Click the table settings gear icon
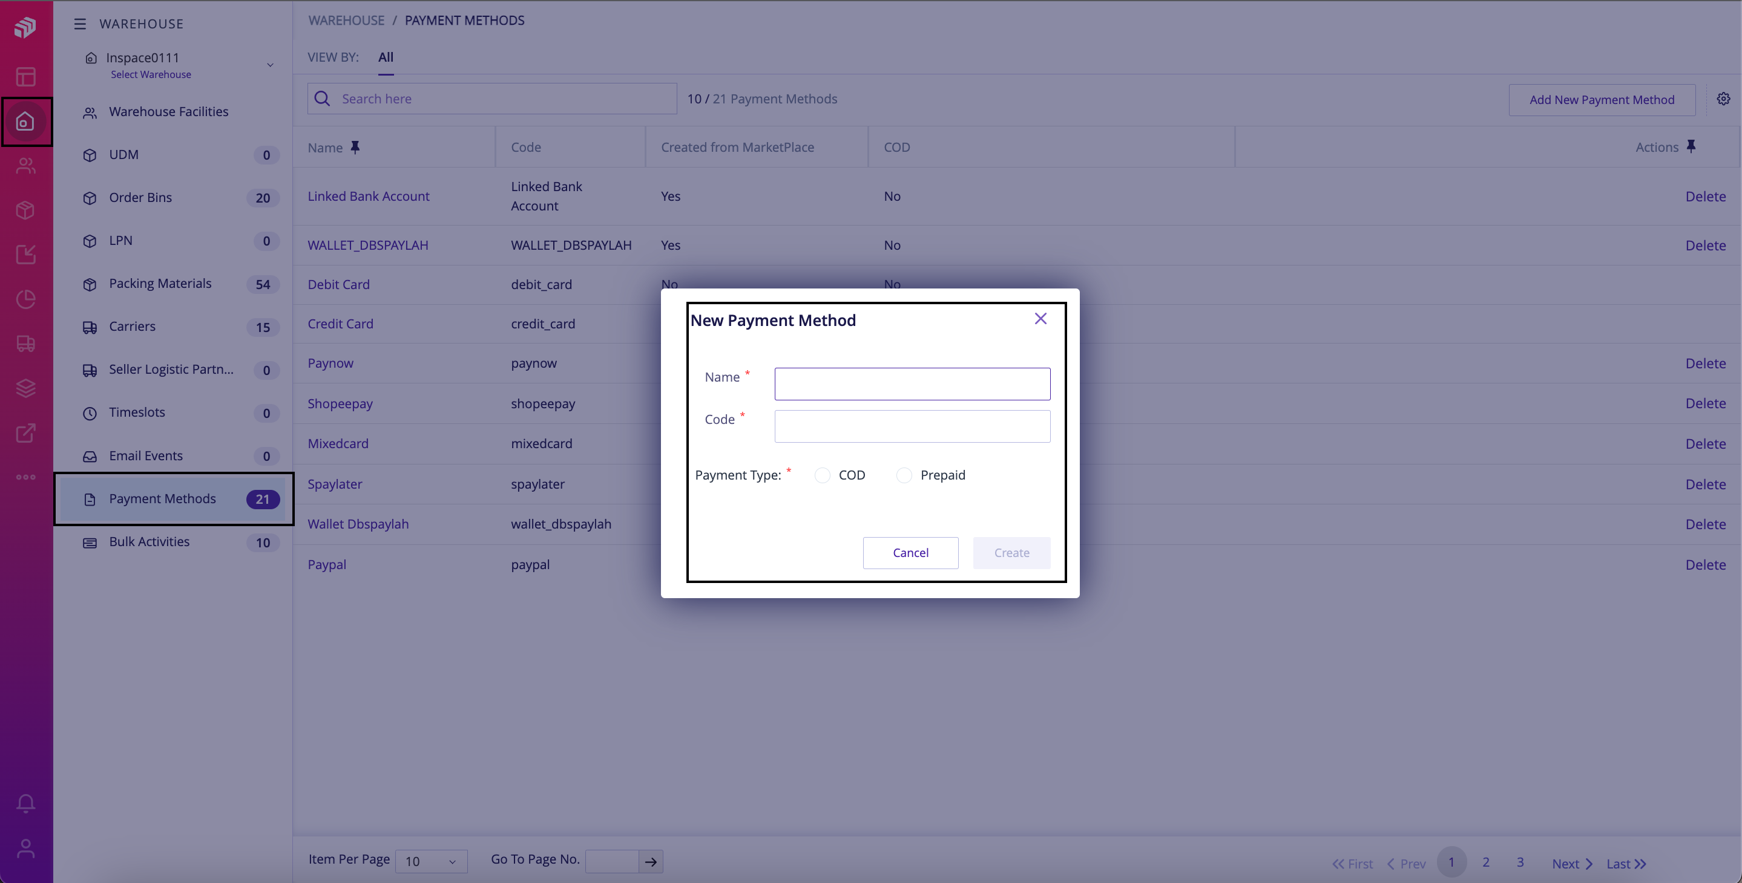 (1723, 99)
